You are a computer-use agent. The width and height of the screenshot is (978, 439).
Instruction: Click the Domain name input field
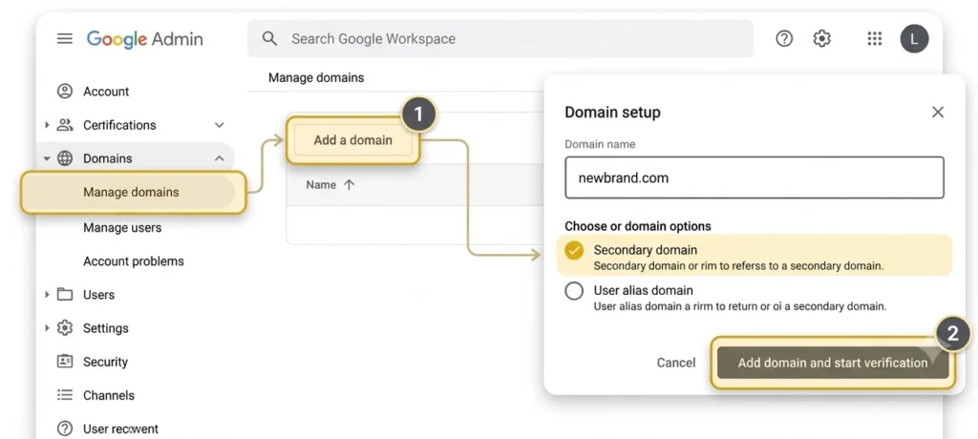(x=755, y=178)
